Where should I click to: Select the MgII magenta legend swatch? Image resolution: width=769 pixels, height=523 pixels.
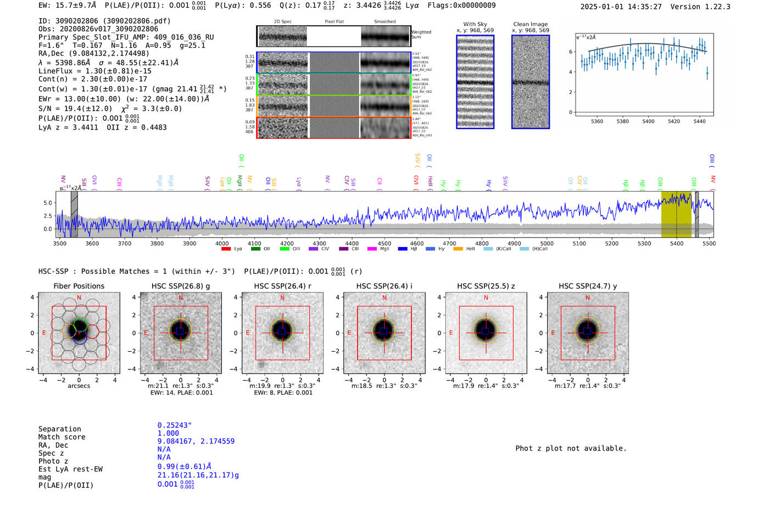pos(372,249)
